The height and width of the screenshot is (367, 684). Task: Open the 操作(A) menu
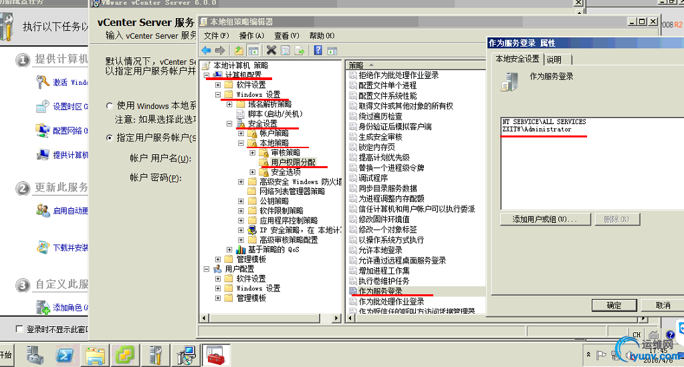coord(251,35)
